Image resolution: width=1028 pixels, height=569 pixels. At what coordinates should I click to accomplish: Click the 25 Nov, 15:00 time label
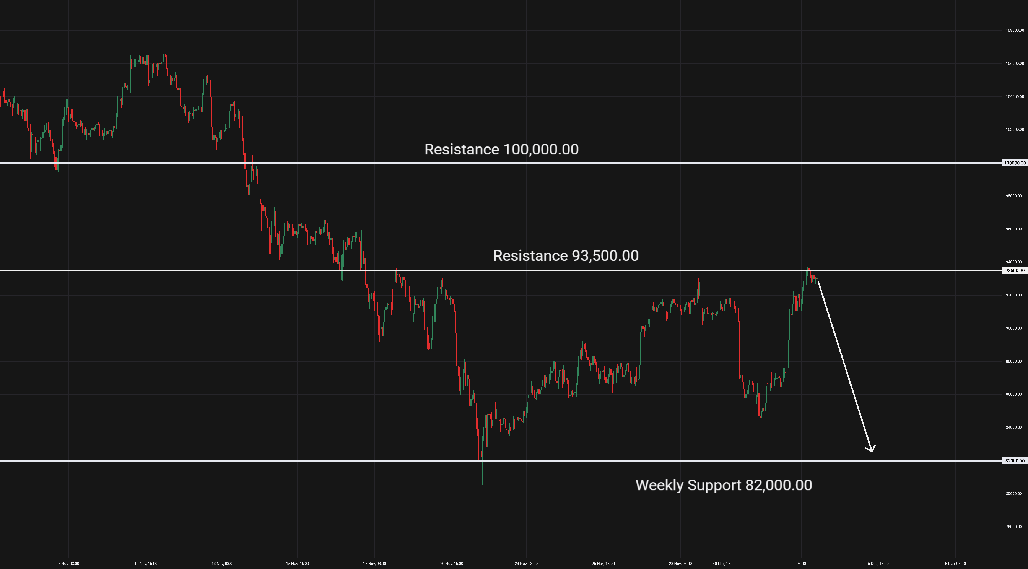(x=603, y=564)
